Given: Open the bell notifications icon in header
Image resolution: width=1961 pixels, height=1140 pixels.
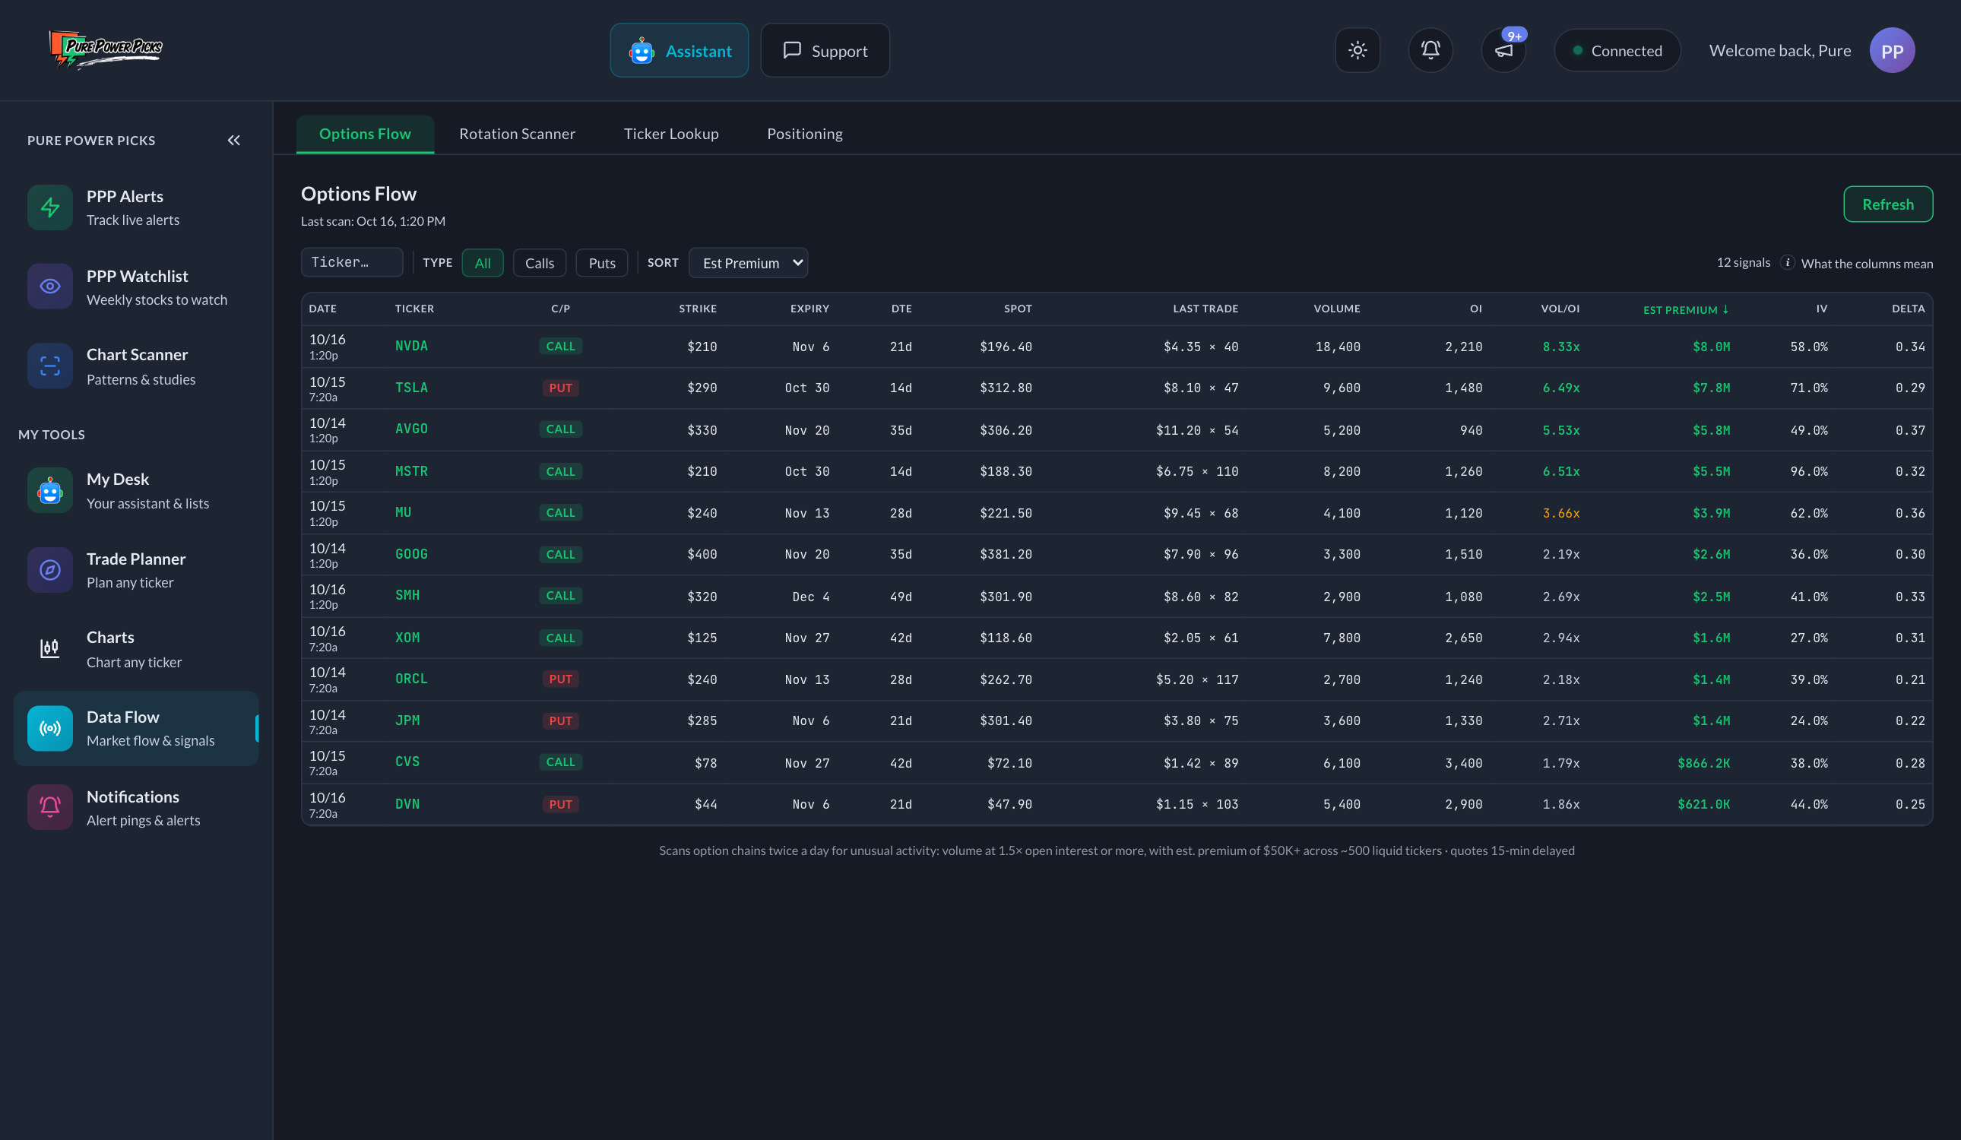Looking at the screenshot, I should click(x=1430, y=51).
